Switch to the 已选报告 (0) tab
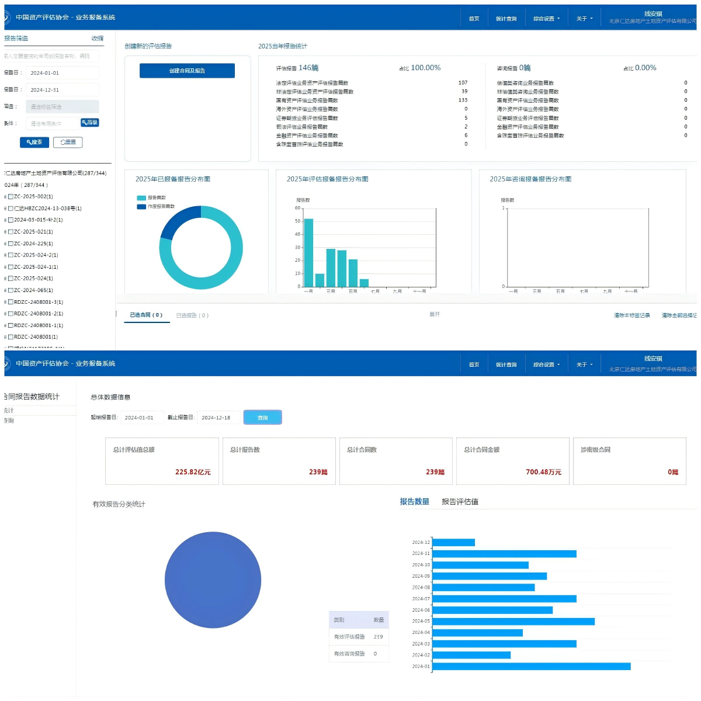The height and width of the screenshot is (701, 701). (192, 315)
